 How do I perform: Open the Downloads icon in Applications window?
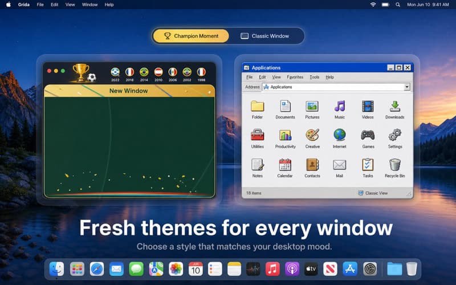[394, 109]
